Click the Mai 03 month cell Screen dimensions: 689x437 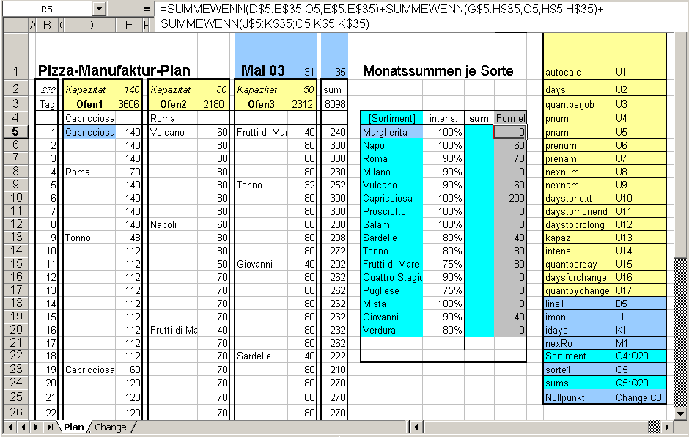click(x=262, y=70)
